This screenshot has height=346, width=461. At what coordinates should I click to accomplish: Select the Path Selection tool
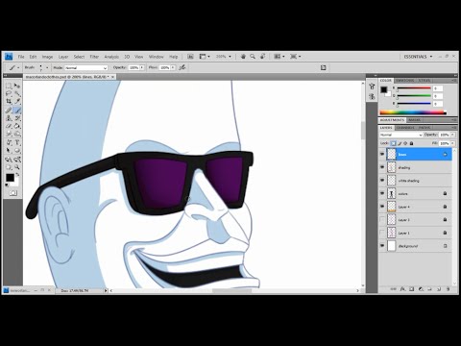click(9, 150)
